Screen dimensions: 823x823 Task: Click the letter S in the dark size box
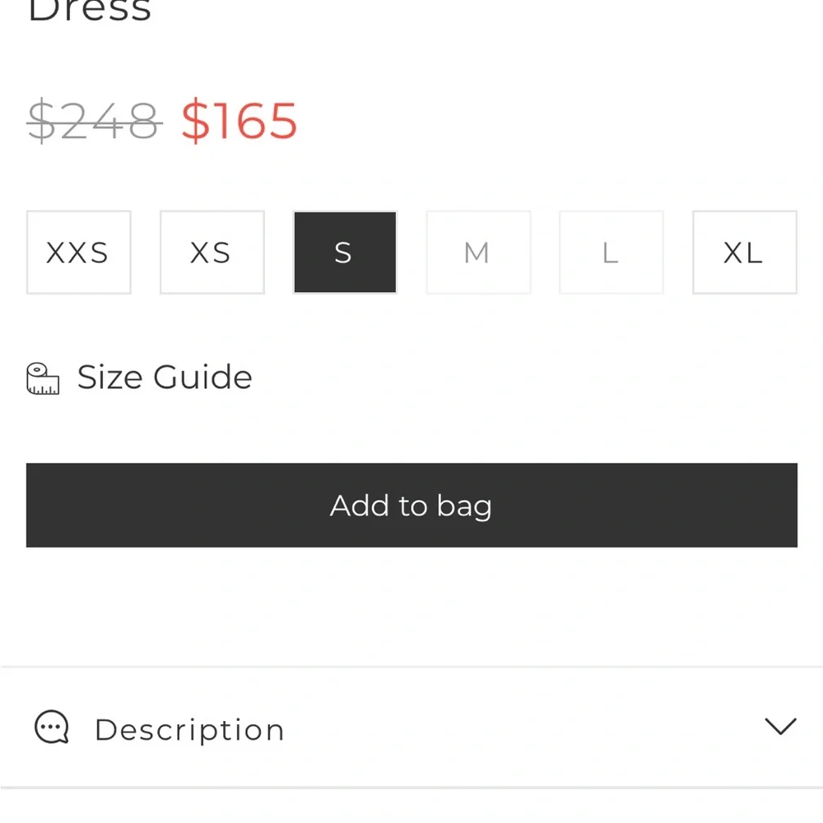point(343,253)
